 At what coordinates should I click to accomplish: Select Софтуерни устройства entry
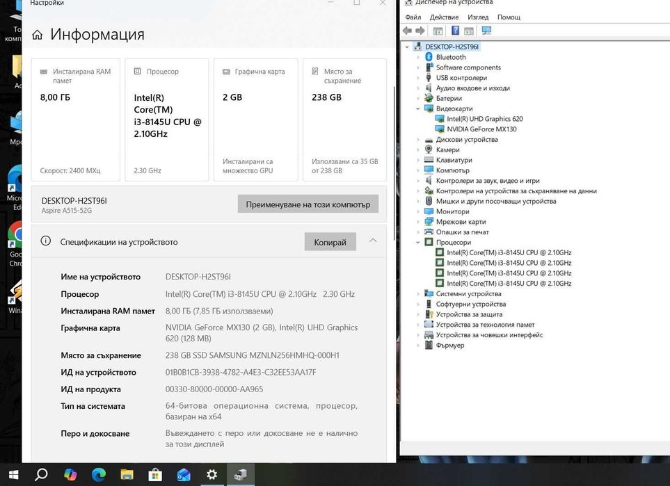coord(471,304)
